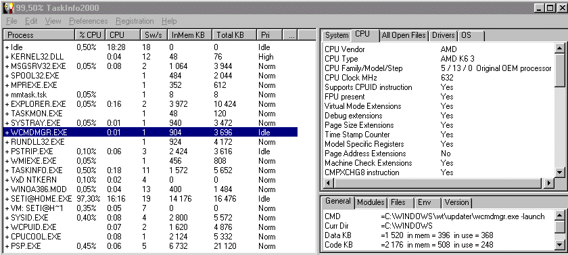Click up arrow of General pane scrollbar

560,216
